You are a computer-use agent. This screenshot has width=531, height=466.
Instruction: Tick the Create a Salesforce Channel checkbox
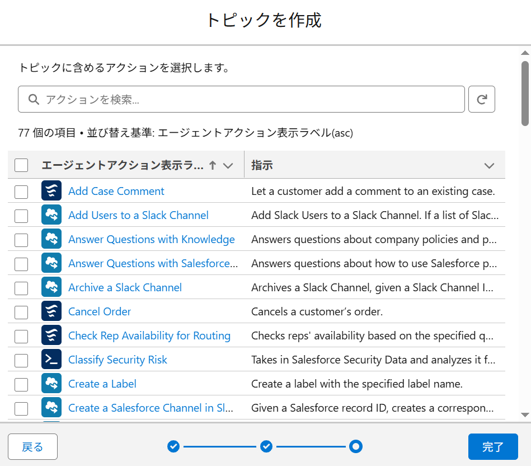(21, 408)
